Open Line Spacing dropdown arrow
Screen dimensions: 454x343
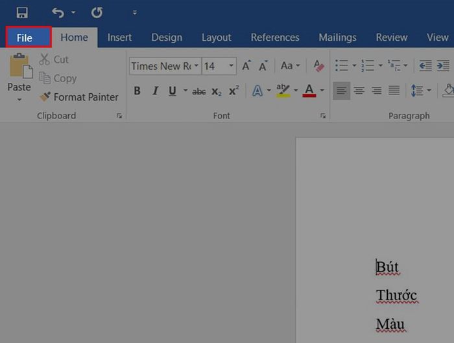click(x=429, y=91)
